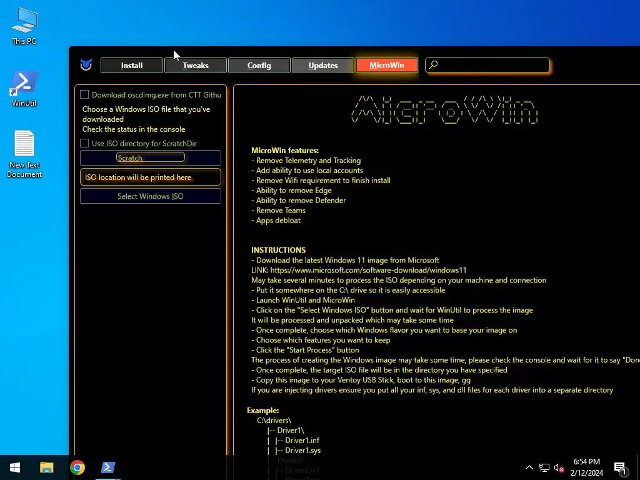Open File Explorer from taskbar

pyautogui.click(x=46, y=467)
